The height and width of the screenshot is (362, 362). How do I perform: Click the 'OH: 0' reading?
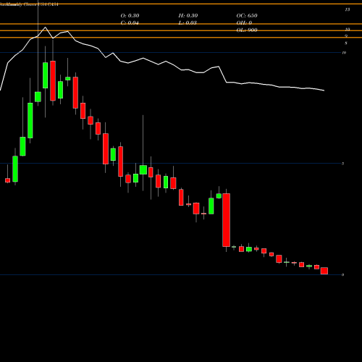(x=244, y=23)
